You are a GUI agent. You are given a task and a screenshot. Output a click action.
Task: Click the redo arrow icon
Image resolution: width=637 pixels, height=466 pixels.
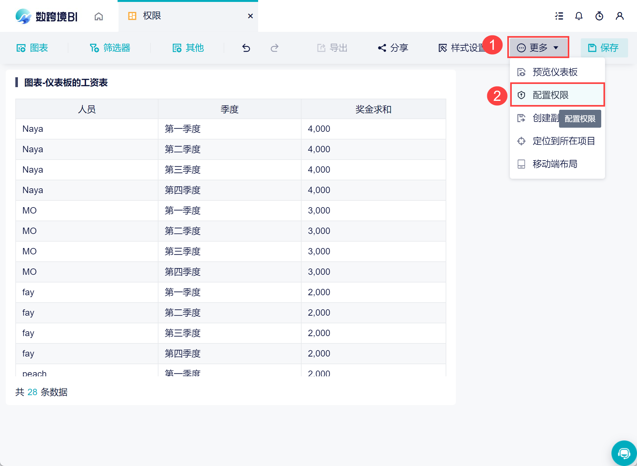(274, 48)
